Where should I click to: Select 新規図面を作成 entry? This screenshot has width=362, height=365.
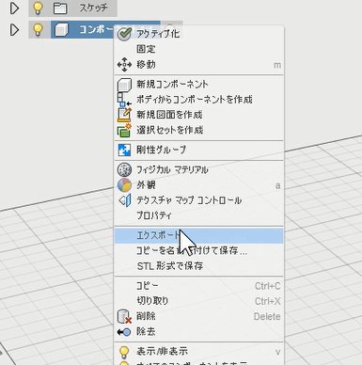(x=199, y=115)
